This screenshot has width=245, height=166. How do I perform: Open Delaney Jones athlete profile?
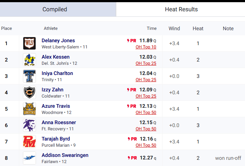tap(58, 40)
